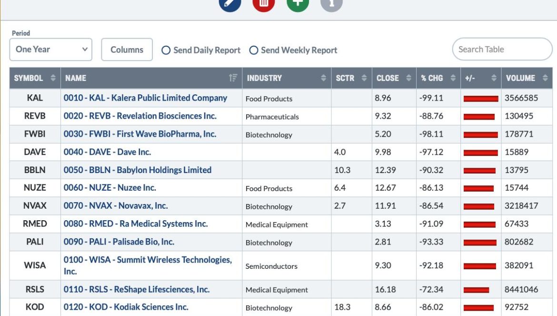The image size is (557, 316).
Task: Click the red change bar for KAL
Action: coord(481,99)
